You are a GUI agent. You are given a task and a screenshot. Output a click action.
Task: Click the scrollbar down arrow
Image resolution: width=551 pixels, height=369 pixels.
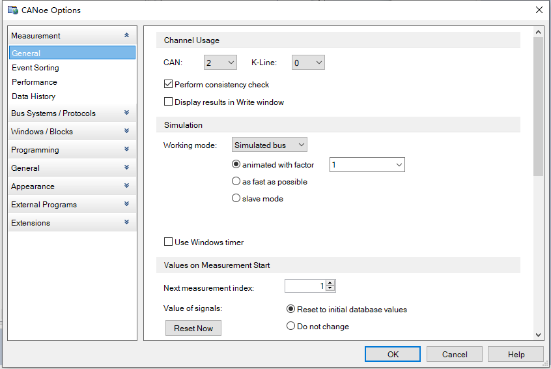[x=538, y=335]
